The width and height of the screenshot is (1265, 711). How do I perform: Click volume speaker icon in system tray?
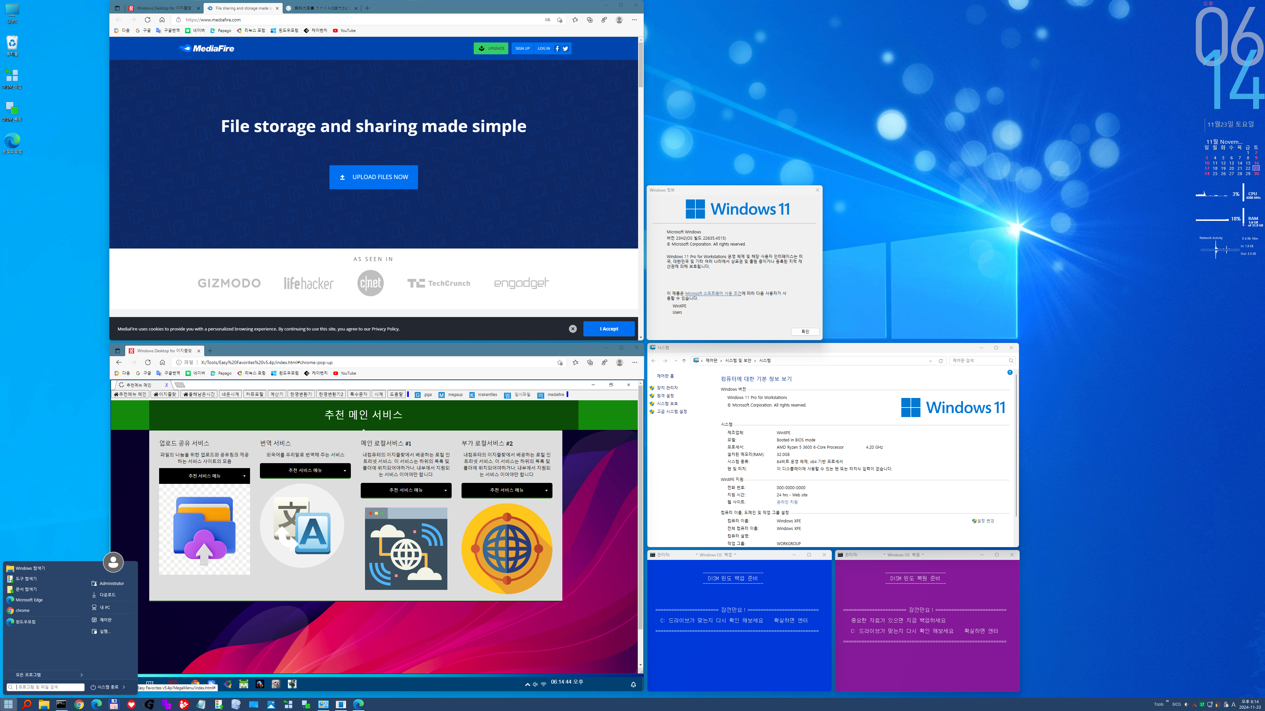click(1186, 704)
